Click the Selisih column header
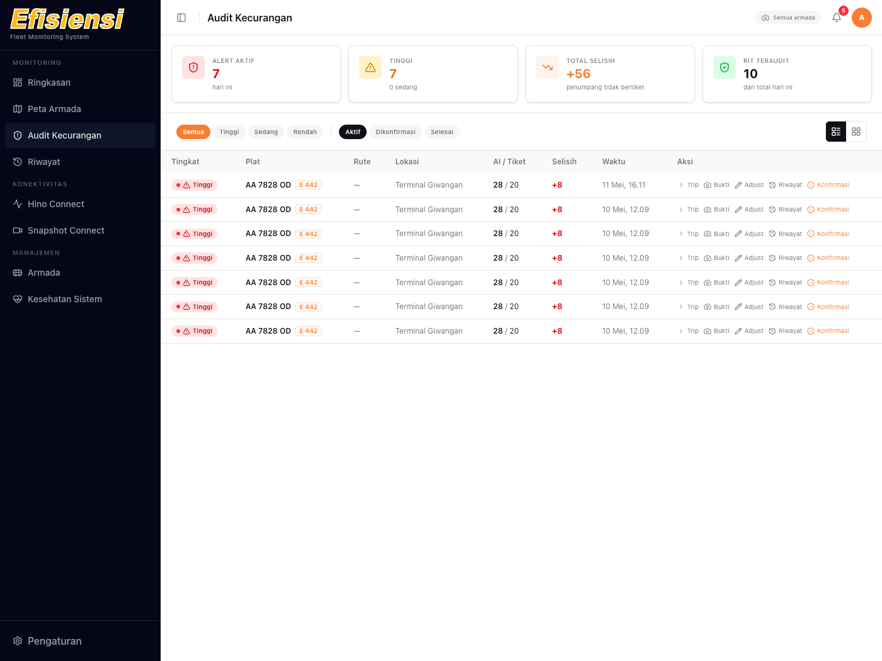This screenshot has height=661, width=882. (x=564, y=162)
